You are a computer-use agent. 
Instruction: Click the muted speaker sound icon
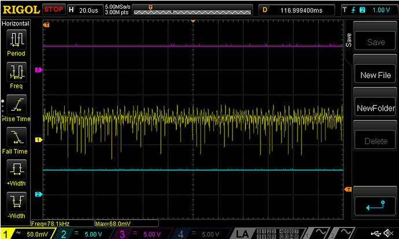point(389,233)
